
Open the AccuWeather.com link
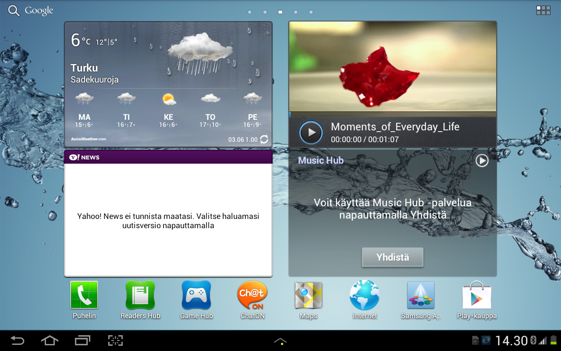tap(89, 139)
